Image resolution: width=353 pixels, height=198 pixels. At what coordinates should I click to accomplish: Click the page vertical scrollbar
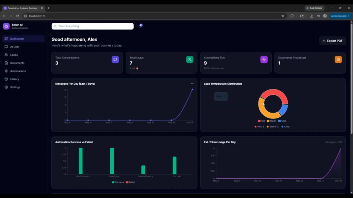tap(351, 79)
